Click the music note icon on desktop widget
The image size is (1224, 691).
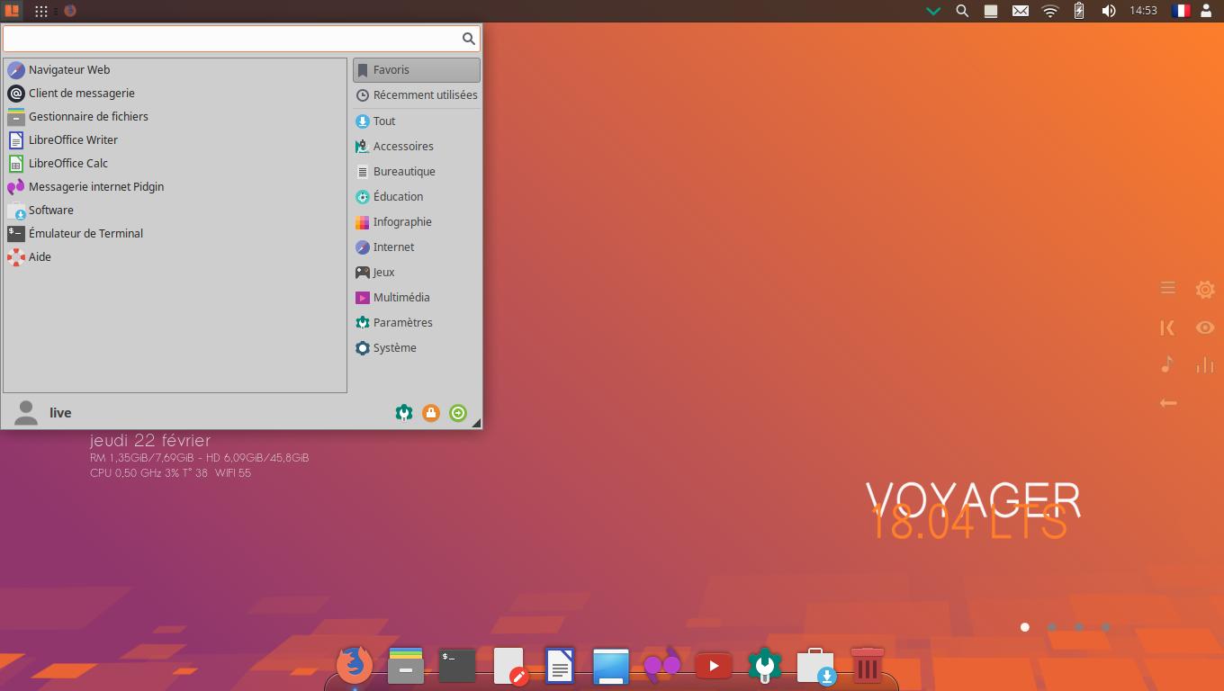(x=1167, y=364)
